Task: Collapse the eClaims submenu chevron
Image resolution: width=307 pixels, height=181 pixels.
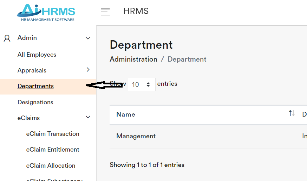Action: [x=88, y=117]
